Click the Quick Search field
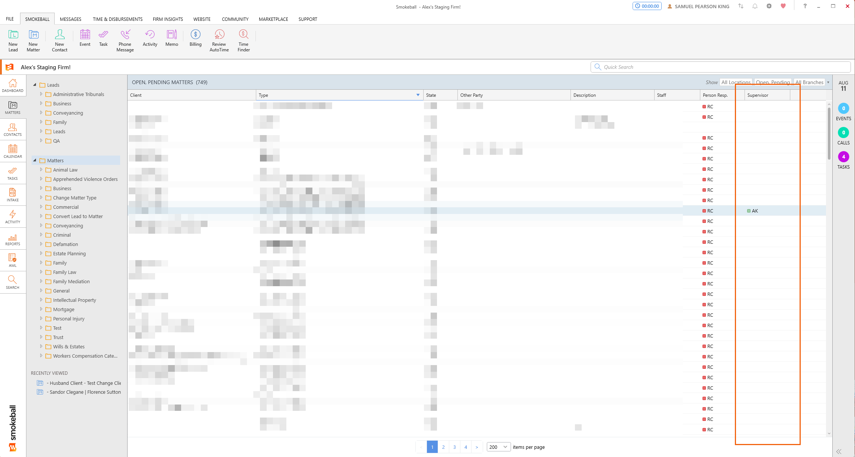This screenshot has height=457, width=855. (720, 67)
